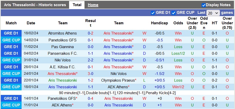Click the 0-4 result versus Panetolikos
The width and height of the screenshot is (235, 109).
(90, 99)
